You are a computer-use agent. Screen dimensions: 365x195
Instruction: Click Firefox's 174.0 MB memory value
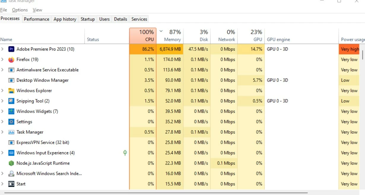coord(170,60)
